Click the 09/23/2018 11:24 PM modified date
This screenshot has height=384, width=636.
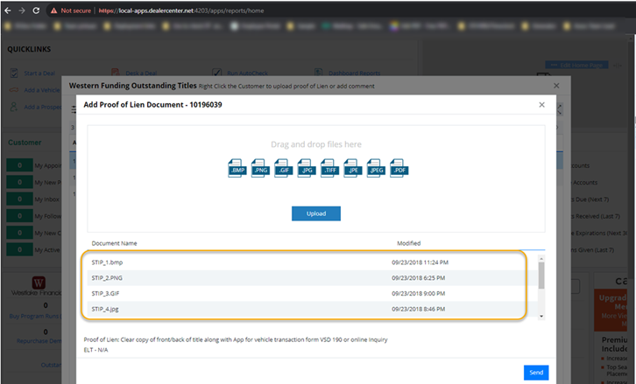(420, 262)
